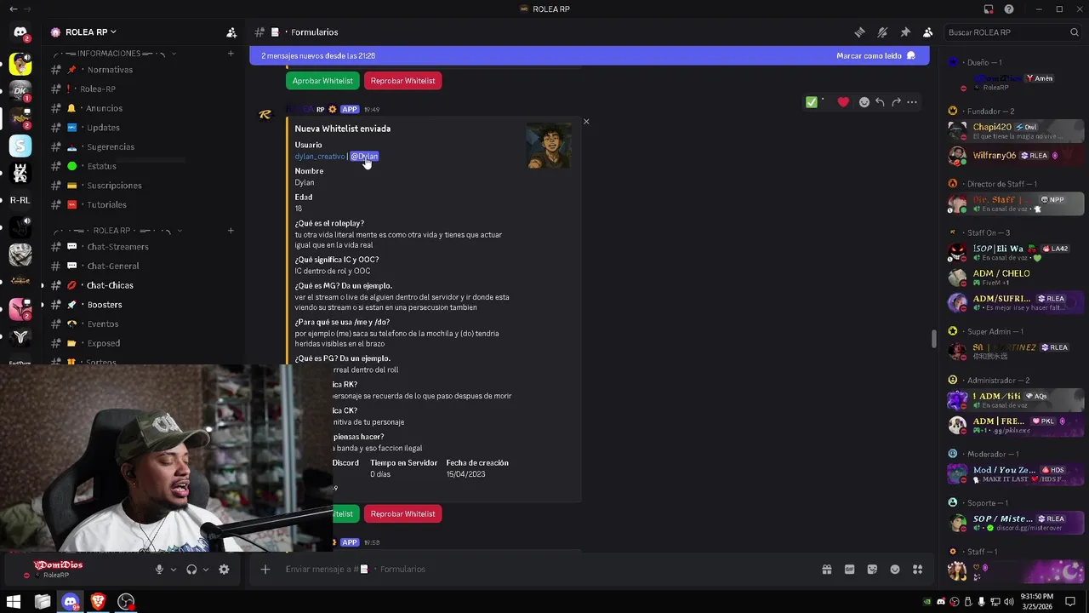The height and width of the screenshot is (613, 1089).
Task: Open File Explorer from taskbar
Action: point(43,602)
